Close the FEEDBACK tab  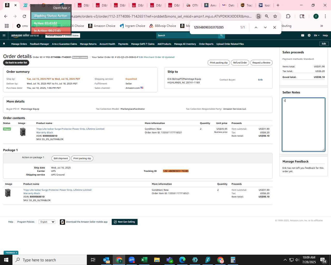16,253
